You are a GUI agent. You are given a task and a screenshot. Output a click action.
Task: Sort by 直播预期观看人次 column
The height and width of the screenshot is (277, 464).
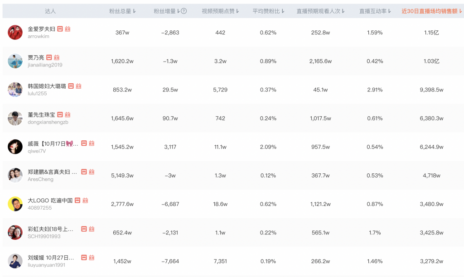[x=320, y=11]
